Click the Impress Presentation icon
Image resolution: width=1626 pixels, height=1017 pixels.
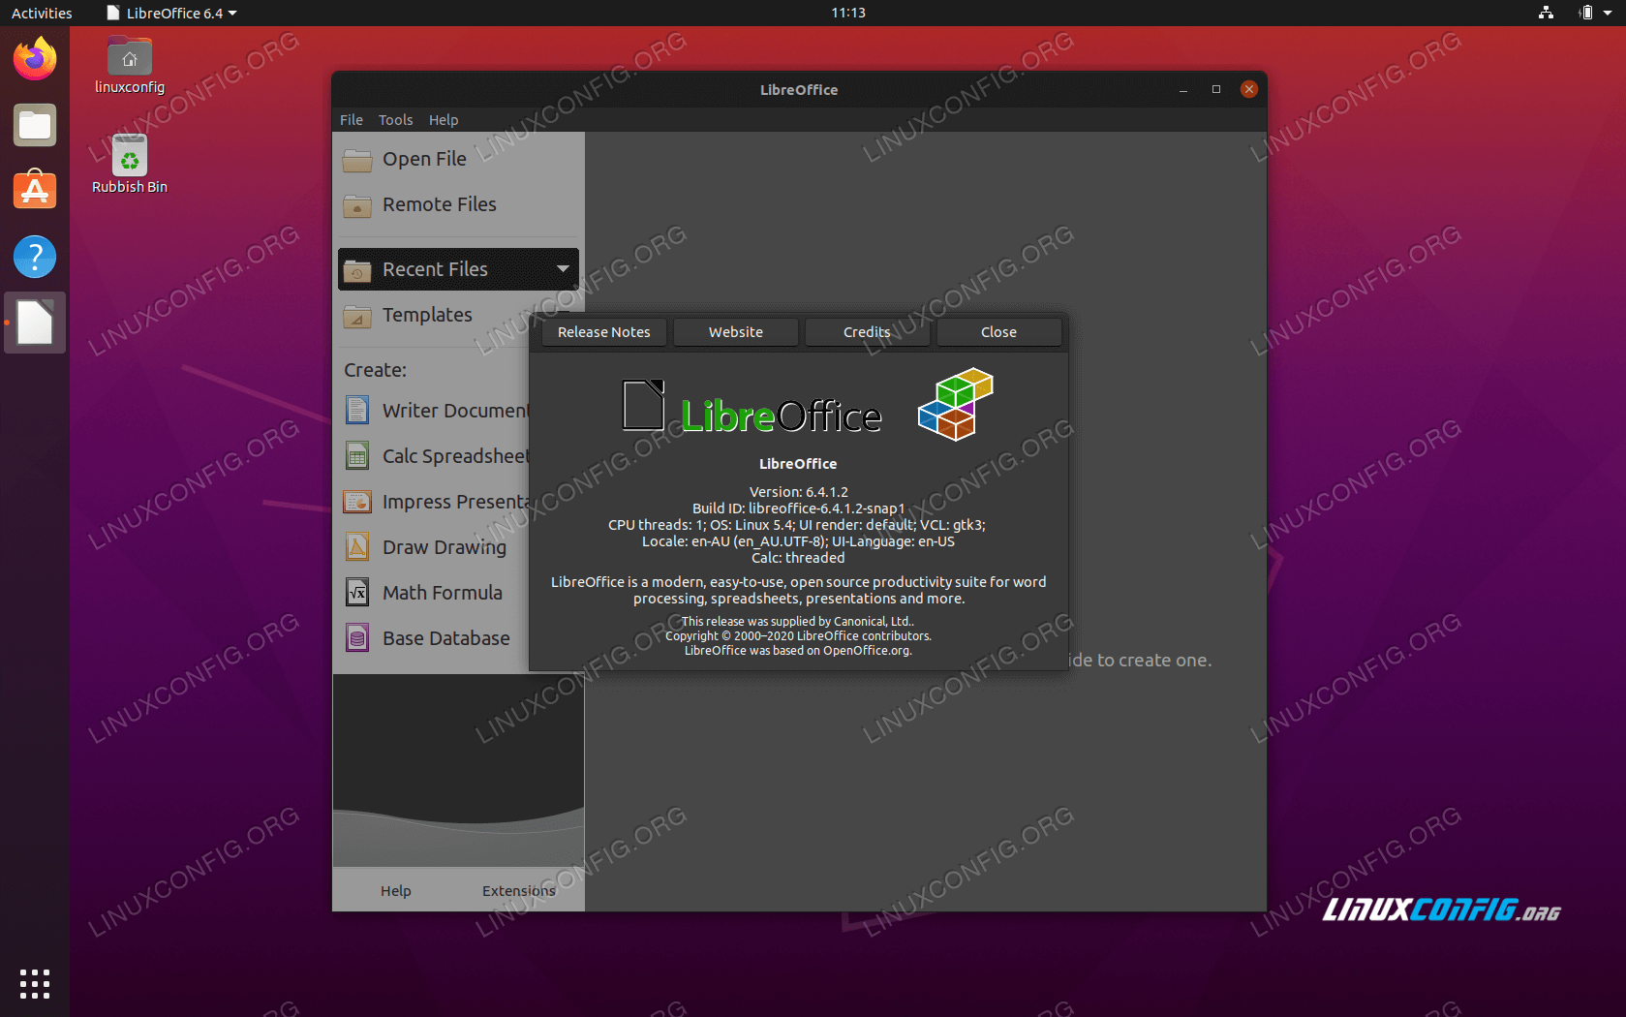point(357,502)
